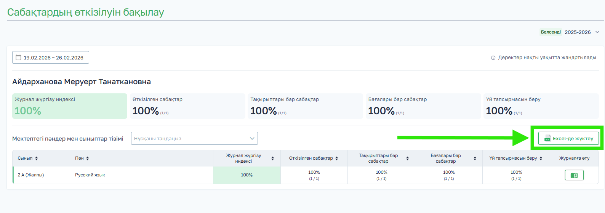This screenshot has width=605, height=213.
Task: Sort by Журнал жүргізу индексі column arrows
Action: [x=273, y=158]
